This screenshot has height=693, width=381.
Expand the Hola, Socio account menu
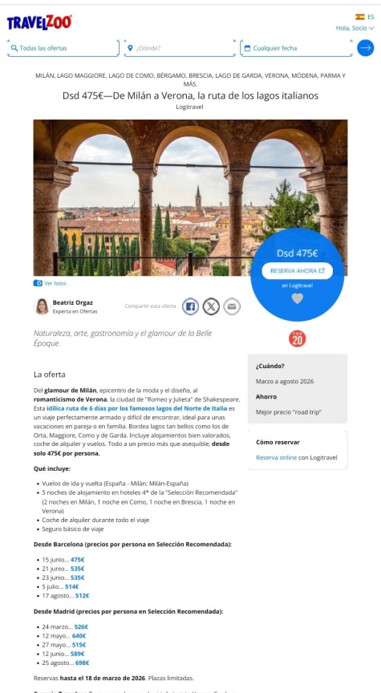coord(355,28)
